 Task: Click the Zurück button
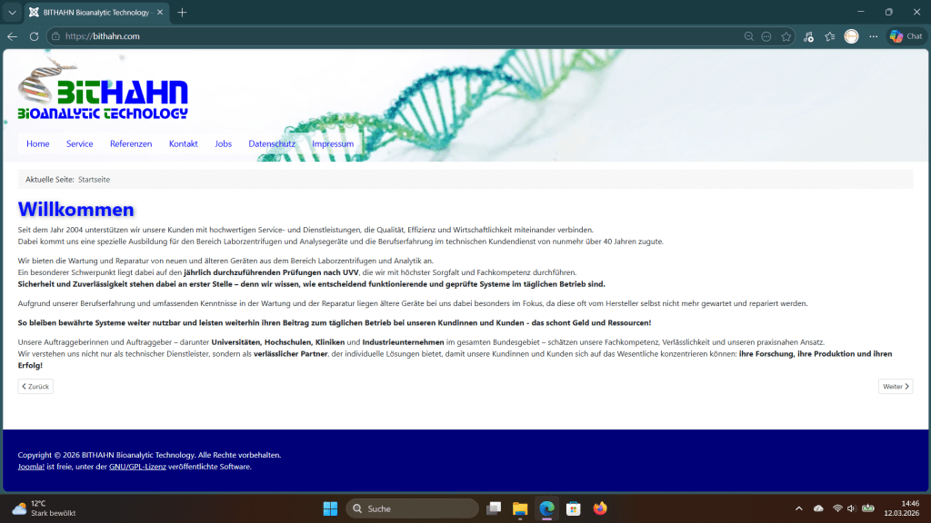point(35,386)
